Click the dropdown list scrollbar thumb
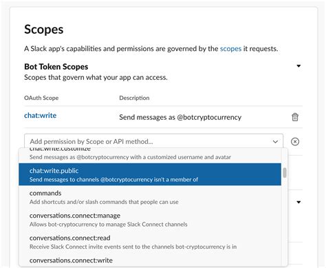This screenshot has height=268, width=326. tap(285, 173)
